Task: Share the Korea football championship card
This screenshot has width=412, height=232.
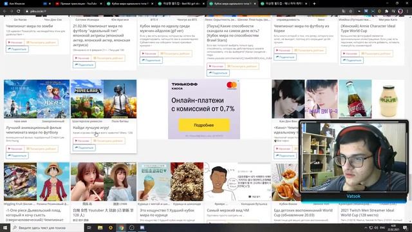Action: click(285, 57)
